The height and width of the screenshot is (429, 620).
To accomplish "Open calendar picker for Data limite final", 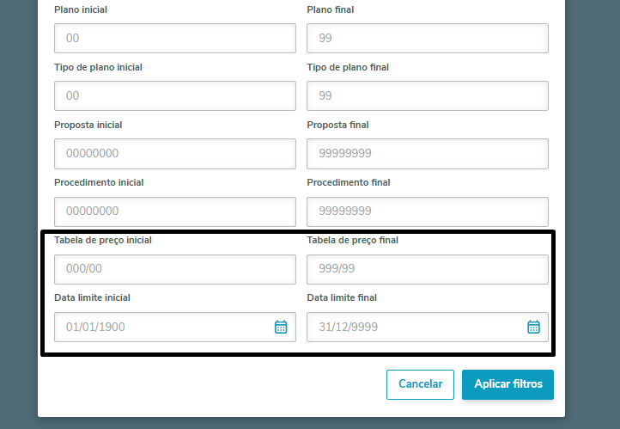I will 533,327.
